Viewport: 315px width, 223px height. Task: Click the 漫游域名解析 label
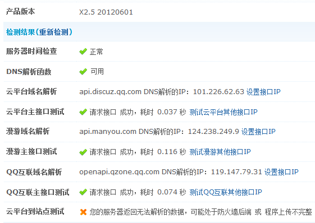pos(28,131)
